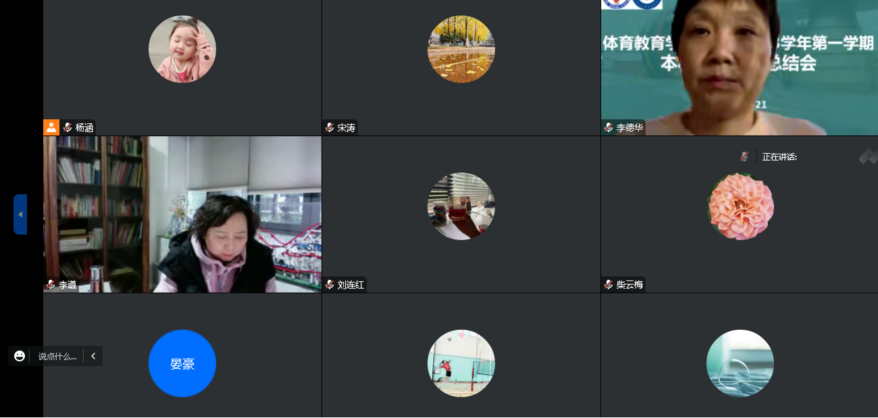Click the muted mic icon beside 刘连红
Screen dimensions: 878x418
tap(330, 285)
